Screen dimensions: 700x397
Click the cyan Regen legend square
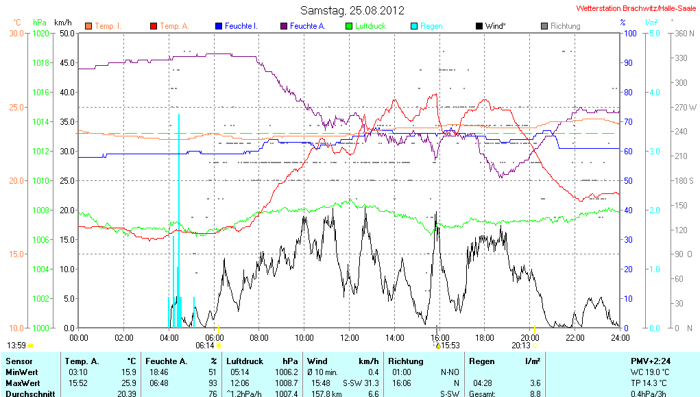point(414,26)
